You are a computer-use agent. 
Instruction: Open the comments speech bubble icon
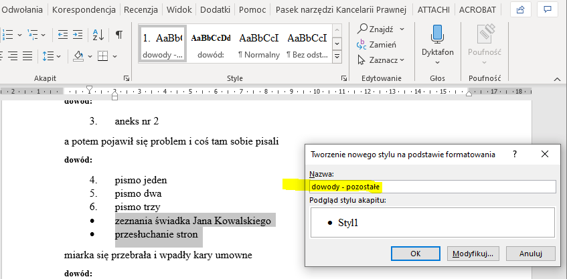pyautogui.click(x=549, y=10)
